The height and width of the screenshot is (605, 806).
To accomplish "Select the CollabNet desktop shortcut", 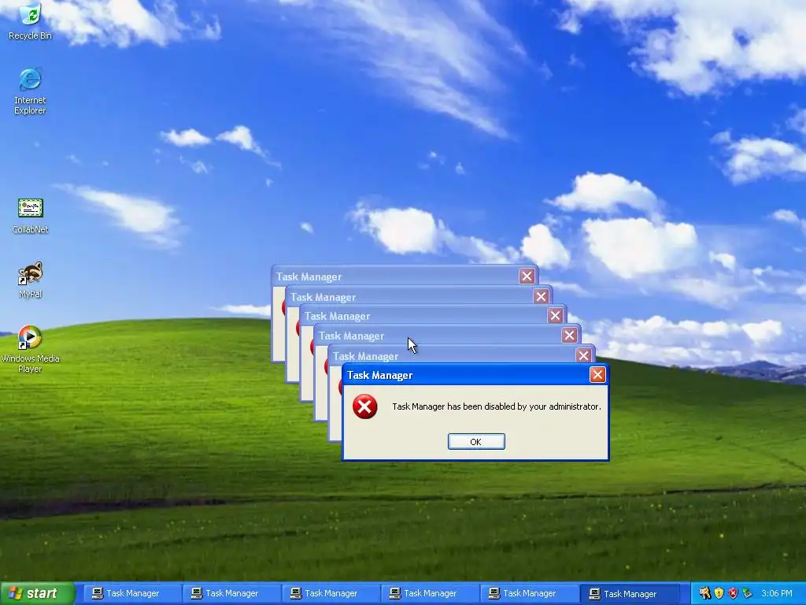I will [x=30, y=216].
